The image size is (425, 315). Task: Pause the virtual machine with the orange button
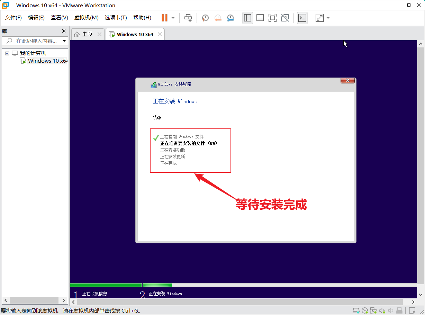pos(164,18)
